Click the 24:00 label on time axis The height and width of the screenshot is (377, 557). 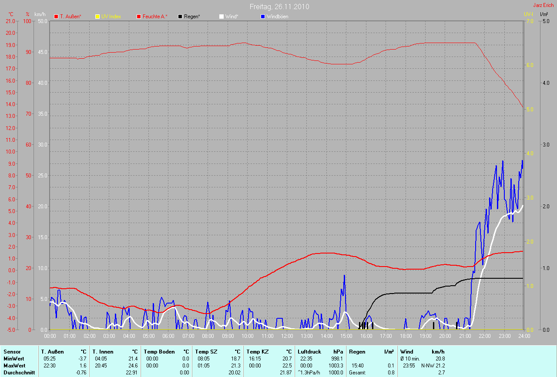coord(523,336)
